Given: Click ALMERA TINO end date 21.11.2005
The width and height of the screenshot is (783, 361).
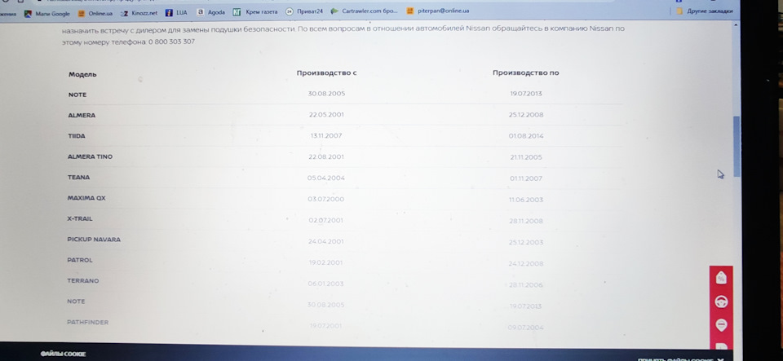Looking at the screenshot, I should point(526,157).
